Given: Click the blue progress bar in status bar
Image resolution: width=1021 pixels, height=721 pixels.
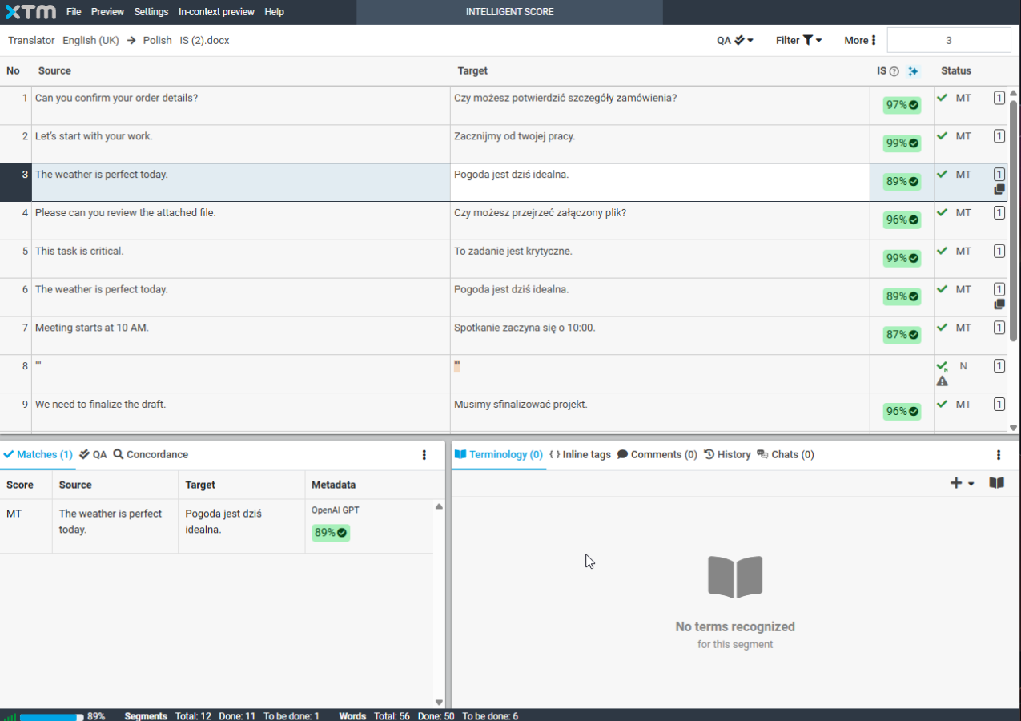Looking at the screenshot, I should pyautogui.click(x=50, y=716).
